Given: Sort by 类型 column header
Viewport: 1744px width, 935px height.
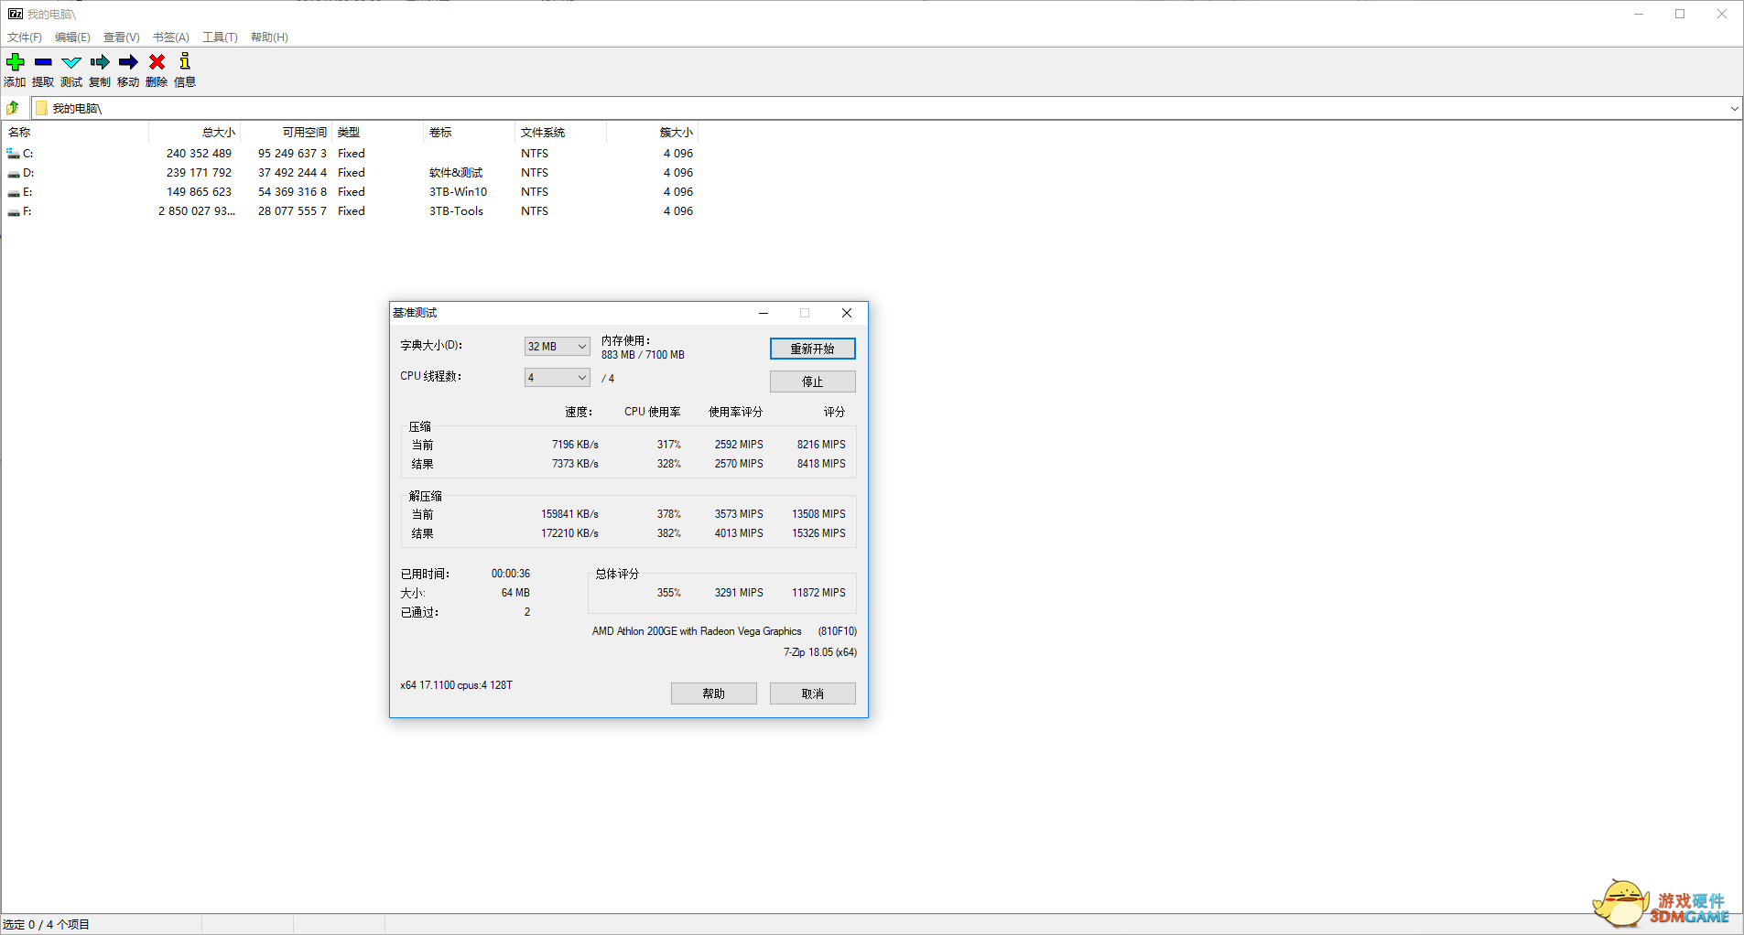Looking at the screenshot, I should (x=377, y=133).
